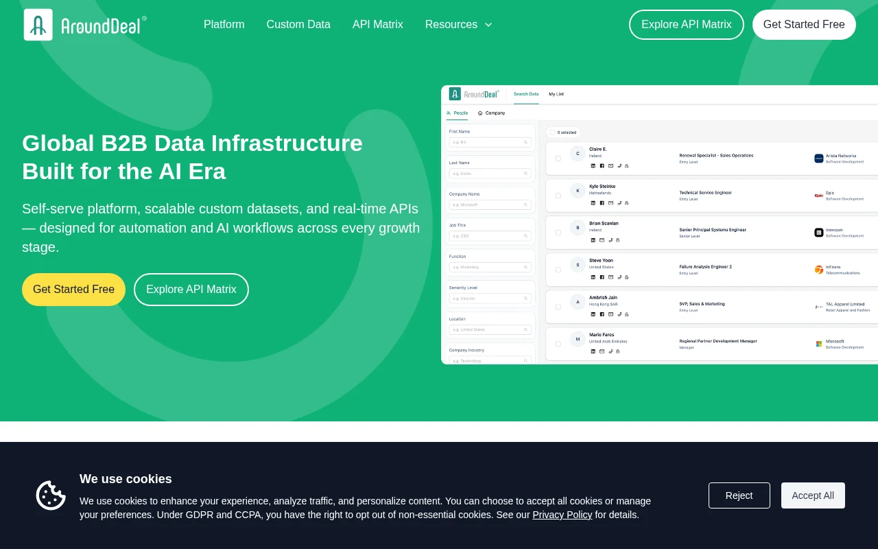This screenshot has height=549, width=878.
Task: Open the Privacy Policy link
Action: coord(562,515)
